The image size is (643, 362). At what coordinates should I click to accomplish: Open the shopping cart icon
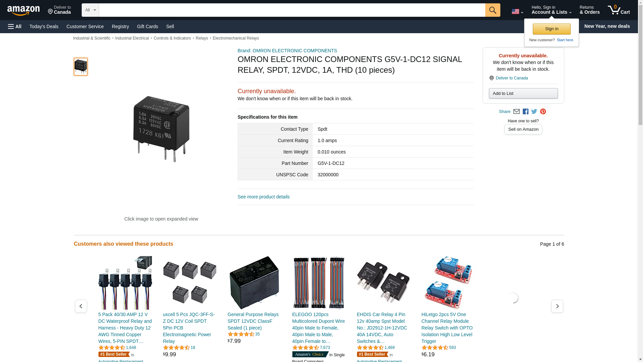click(x=619, y=10)
